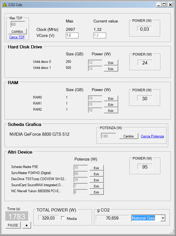Pause the timer with the PAUSE button
Image resolution: width=176 pixels, height=236 pixels.
[13, 225]
